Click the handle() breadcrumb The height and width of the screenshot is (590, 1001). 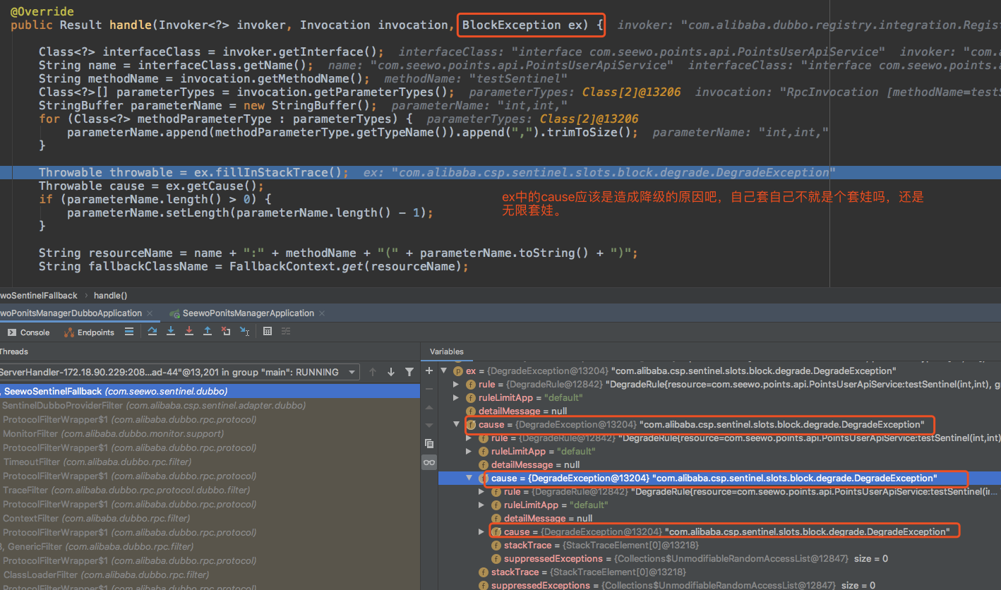[110, 296]
